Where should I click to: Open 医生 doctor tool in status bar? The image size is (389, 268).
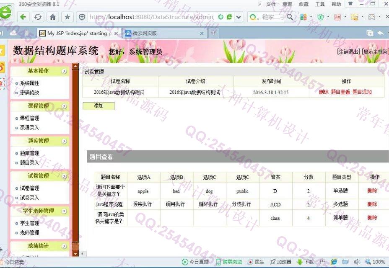click(256, 262)
